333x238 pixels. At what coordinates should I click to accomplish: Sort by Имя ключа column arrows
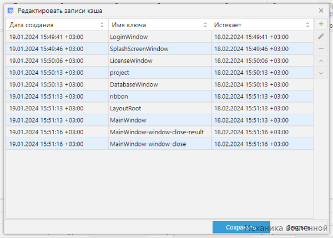pos(205,25)
